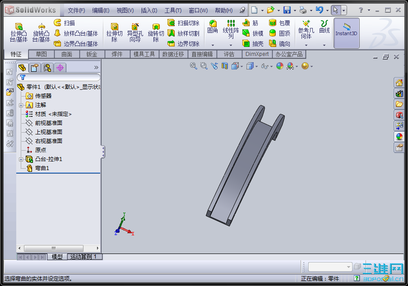Click the feature tree filter field

[x=59, y=77]
